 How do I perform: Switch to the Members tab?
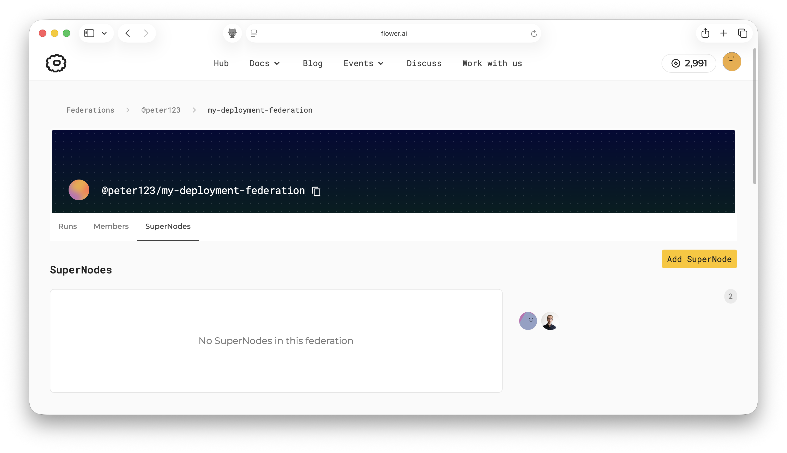click(x=111, y=226)
